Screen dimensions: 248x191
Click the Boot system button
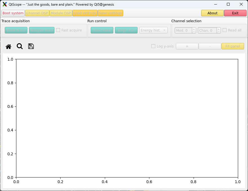(x=13, y=13)
